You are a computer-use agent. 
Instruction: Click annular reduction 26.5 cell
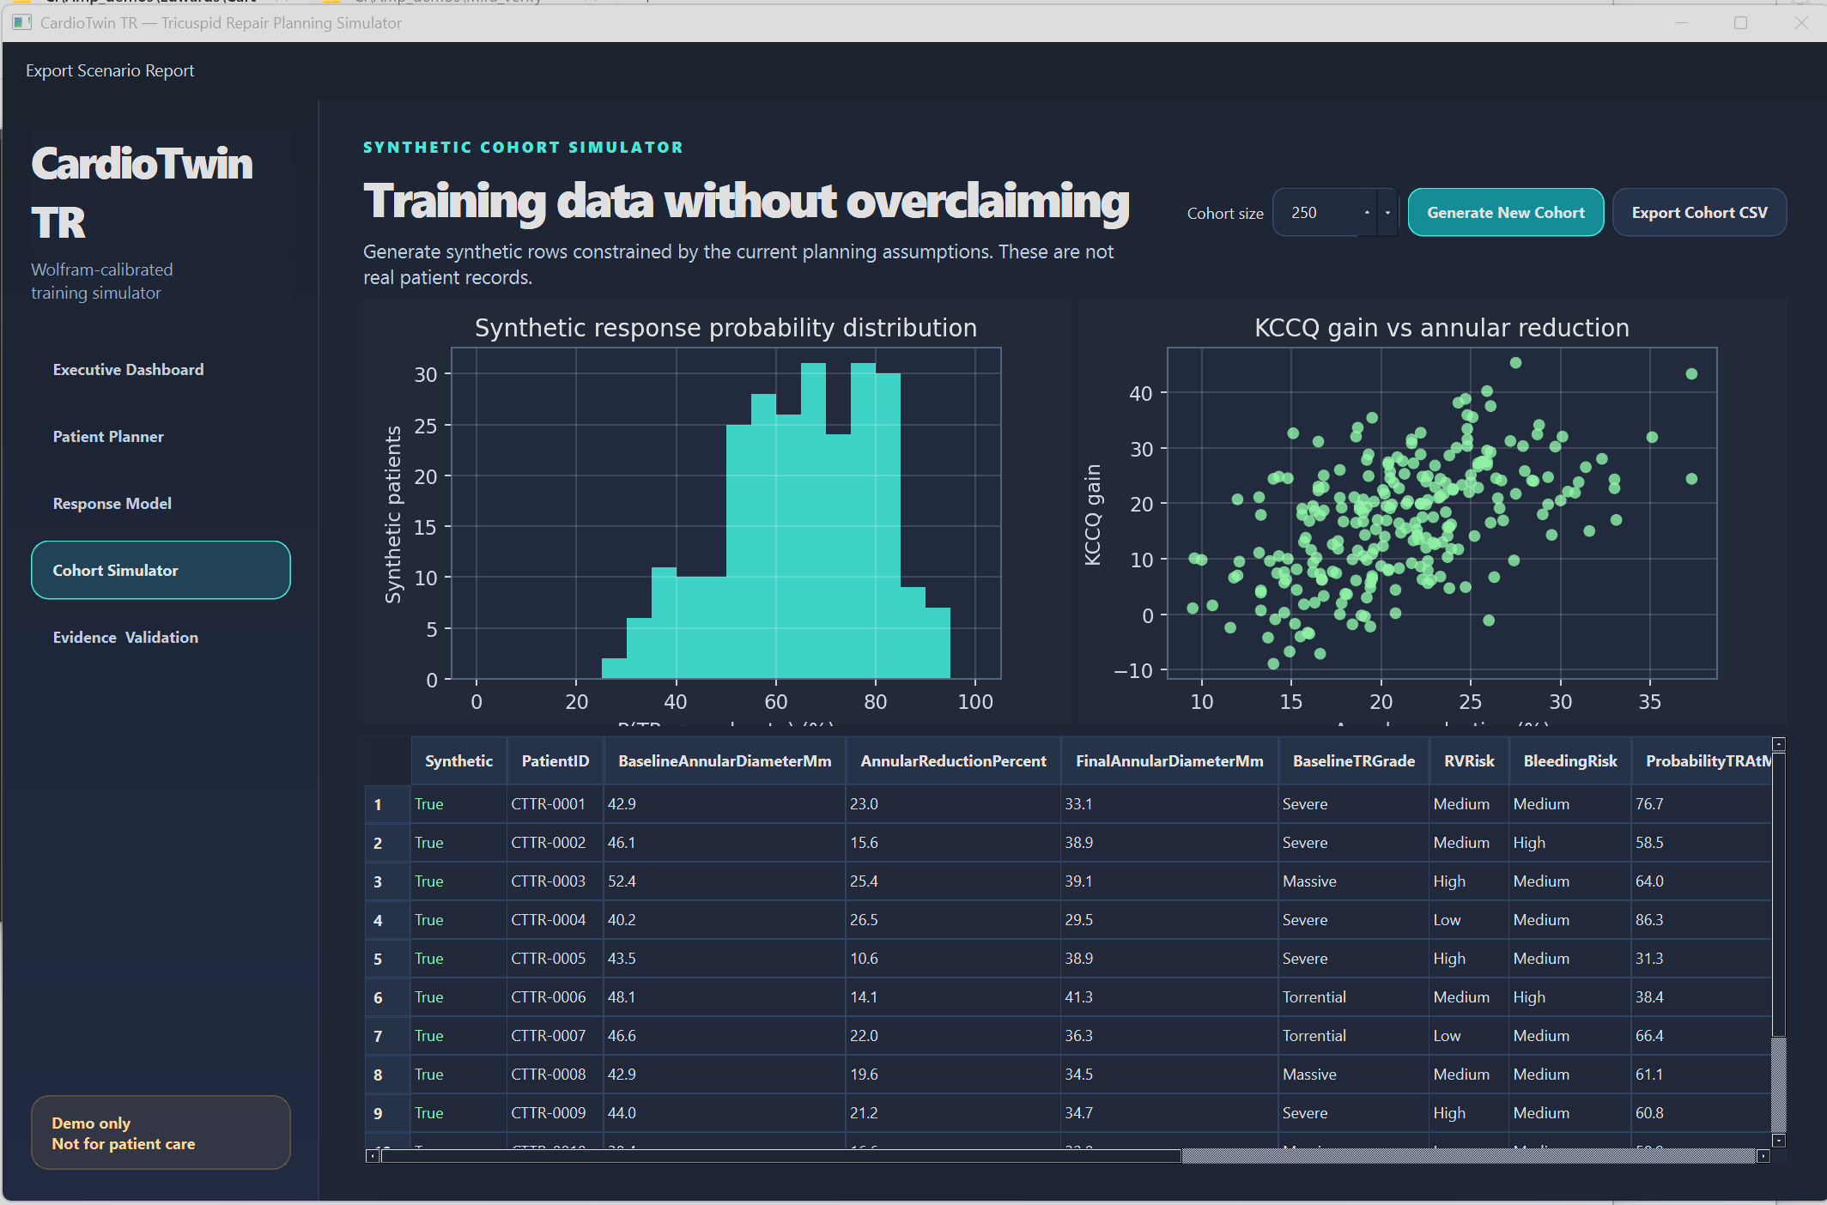click(953, 920)
